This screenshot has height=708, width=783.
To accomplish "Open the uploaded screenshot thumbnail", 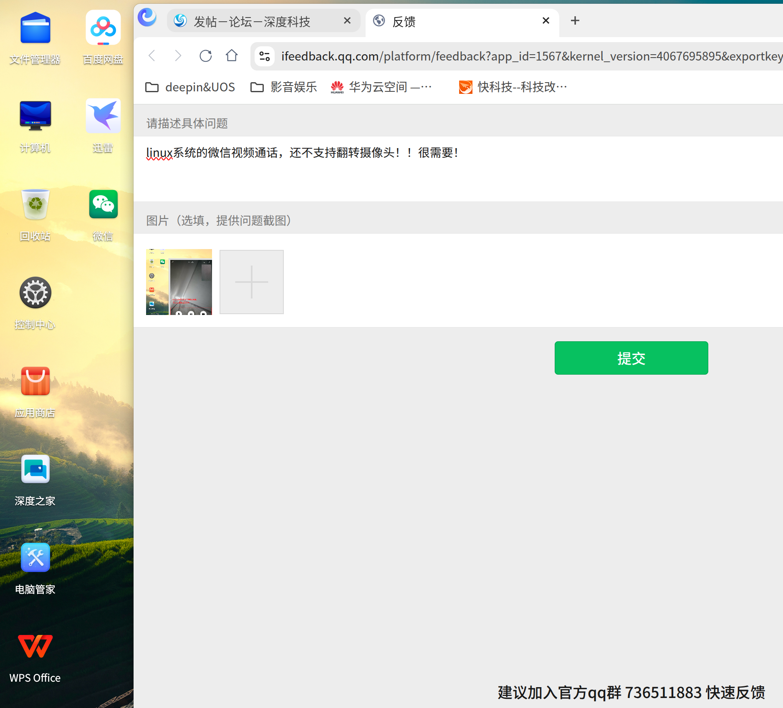I will pyautogui.click(x=179, y=282).
